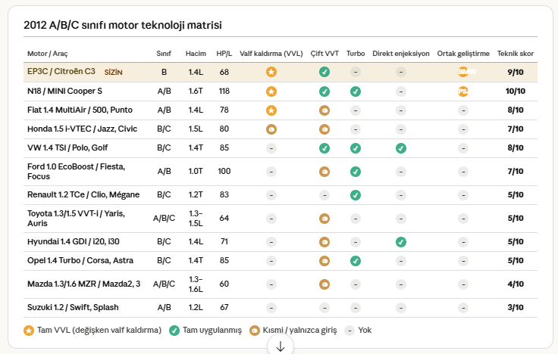Click the 10/10 score for MINI Cooper S

[516, 91]
